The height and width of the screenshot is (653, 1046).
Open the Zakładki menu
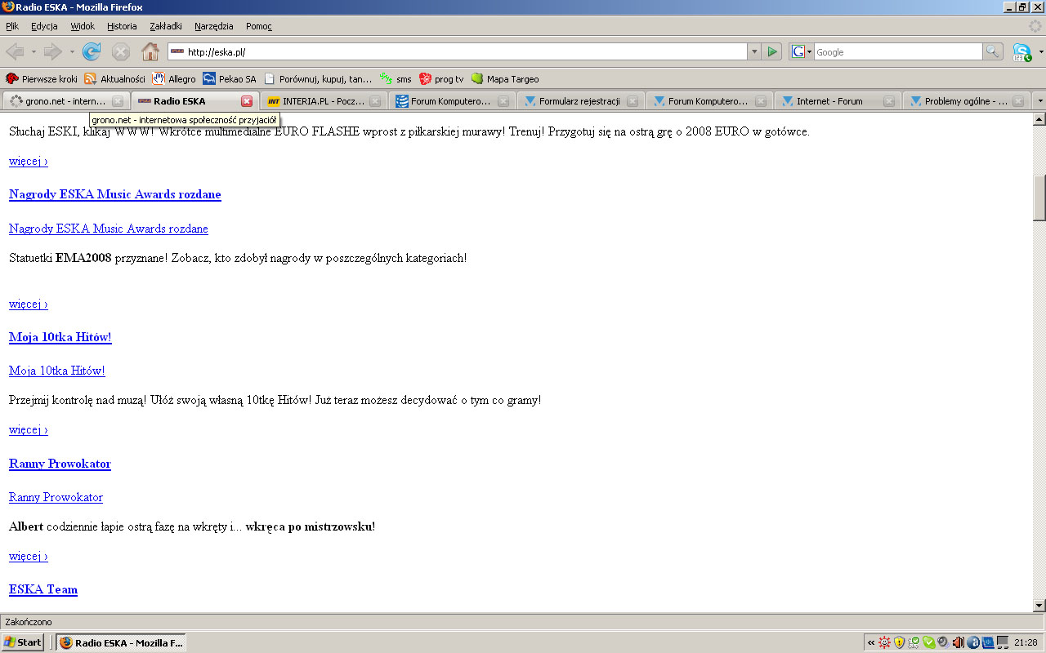[x=166, y=26]
